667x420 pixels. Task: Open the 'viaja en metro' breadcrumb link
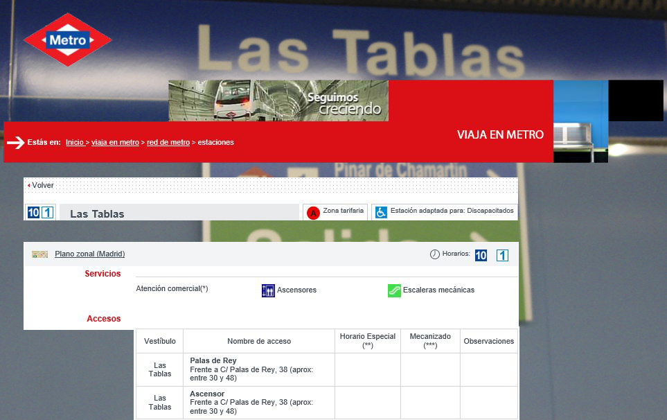115,143
